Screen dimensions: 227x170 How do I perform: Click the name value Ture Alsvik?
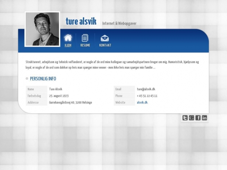pos(56,89)
